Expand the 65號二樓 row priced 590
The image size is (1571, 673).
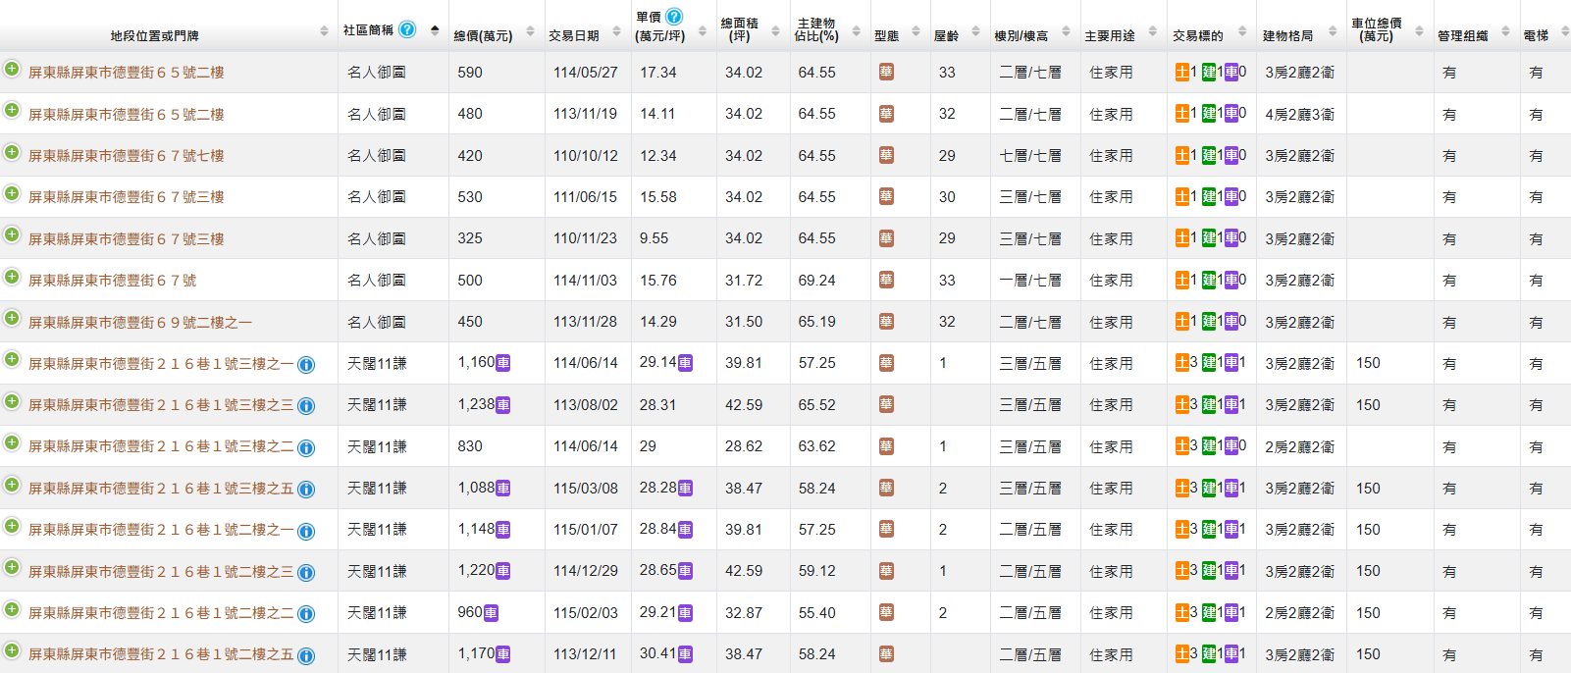pyautogui.click(x=12, y=70)
